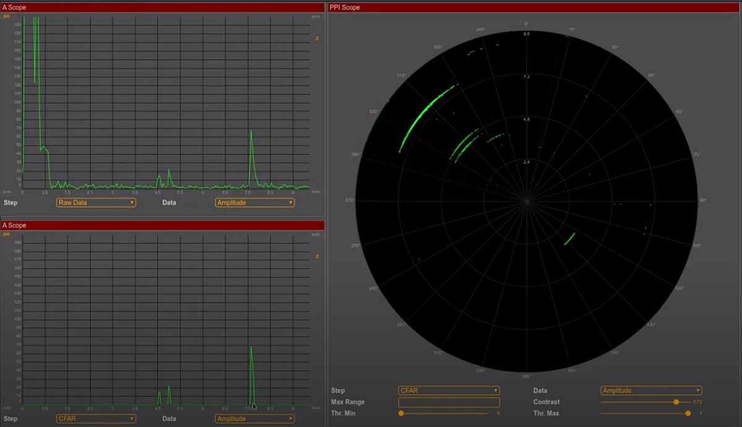
Task: Click the 0.72 Contrast value
Action: pos(697,402)
